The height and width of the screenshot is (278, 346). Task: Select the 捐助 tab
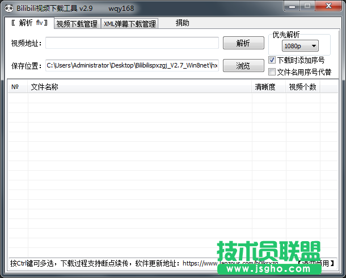182,23
